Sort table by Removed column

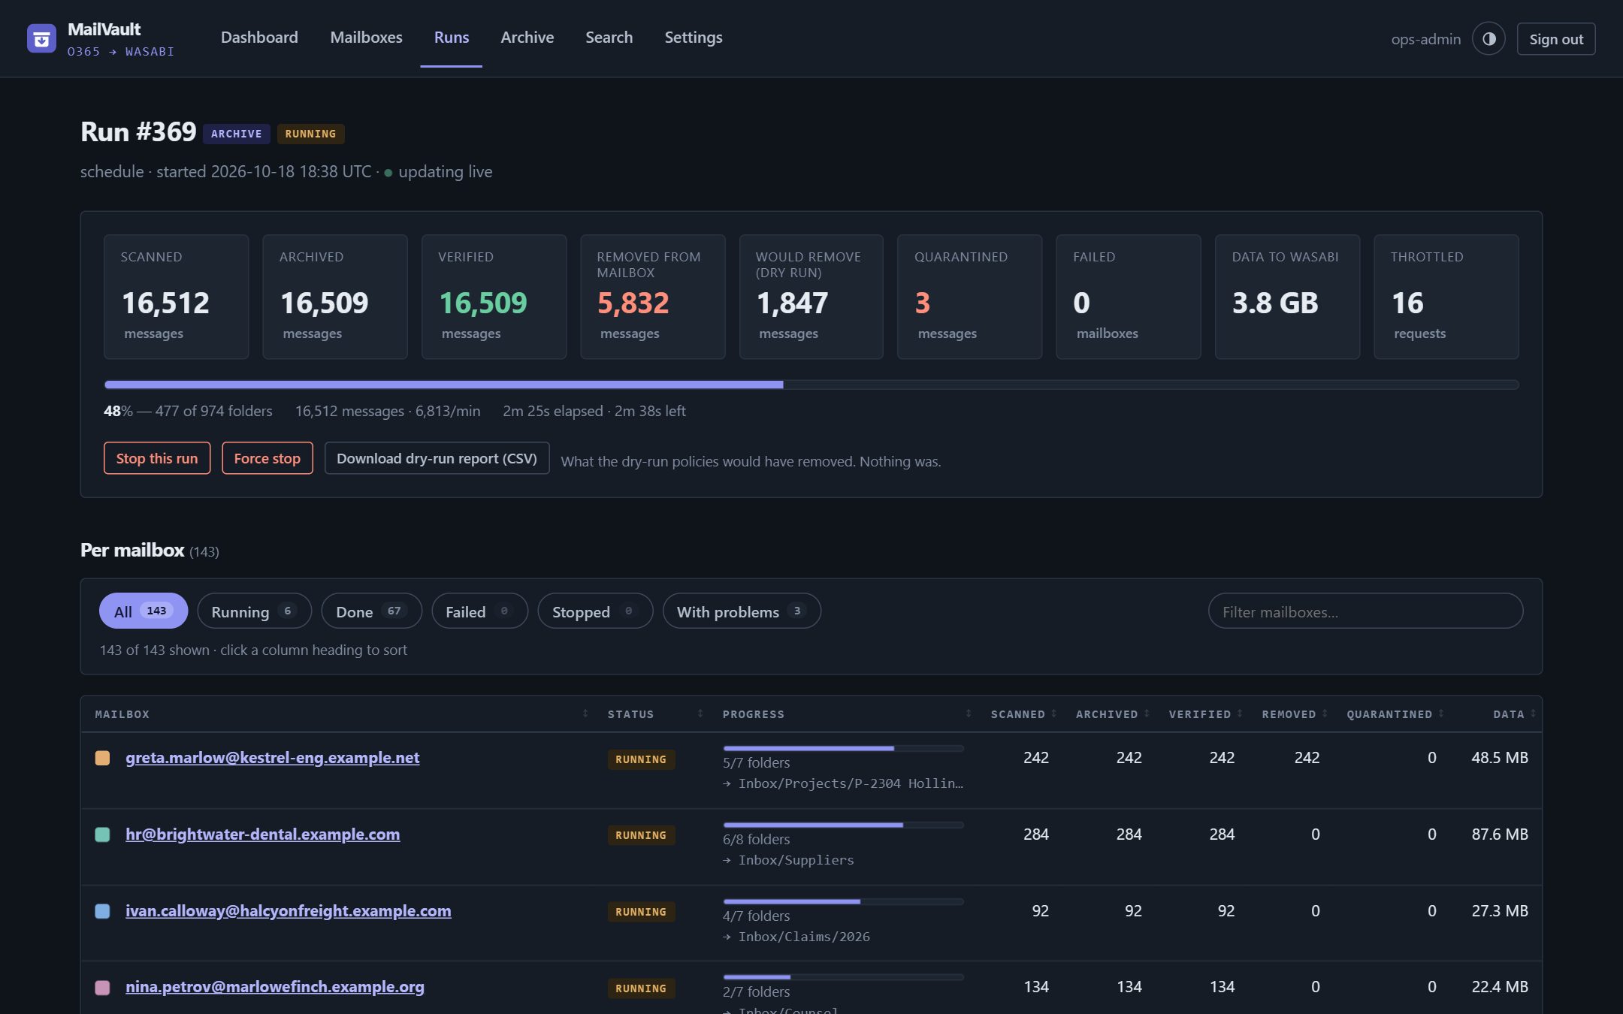1295,714
